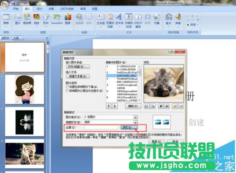Open the 剪贴画 clip art tool
236x173 pixels.
coord(27,19)
